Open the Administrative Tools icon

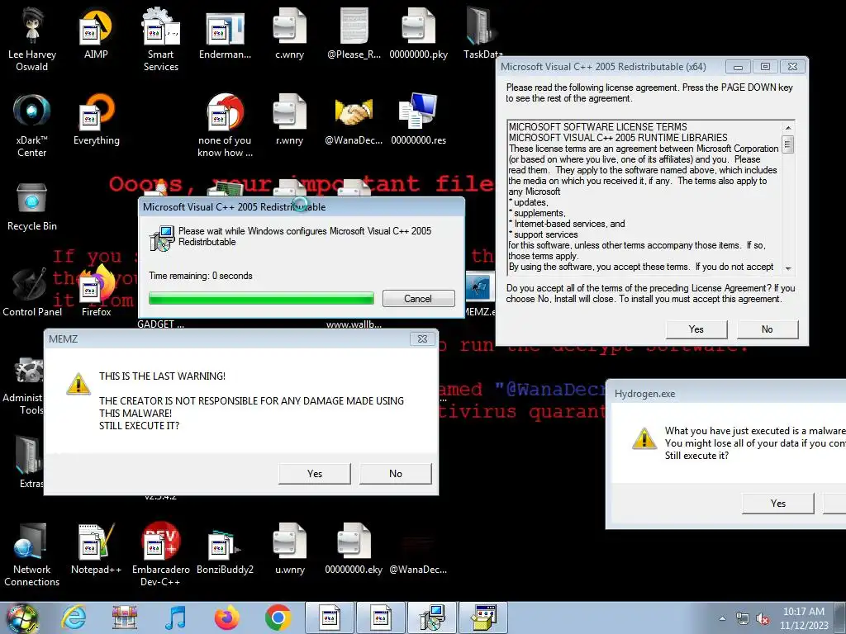tap(24, 385)
